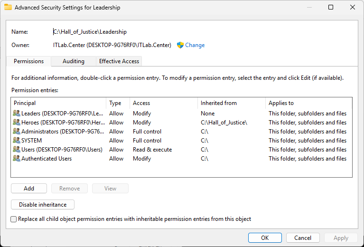Screen dimensions: 364x247
Task: Switch to the Auditing tab
Action: [x=73, y=61]
